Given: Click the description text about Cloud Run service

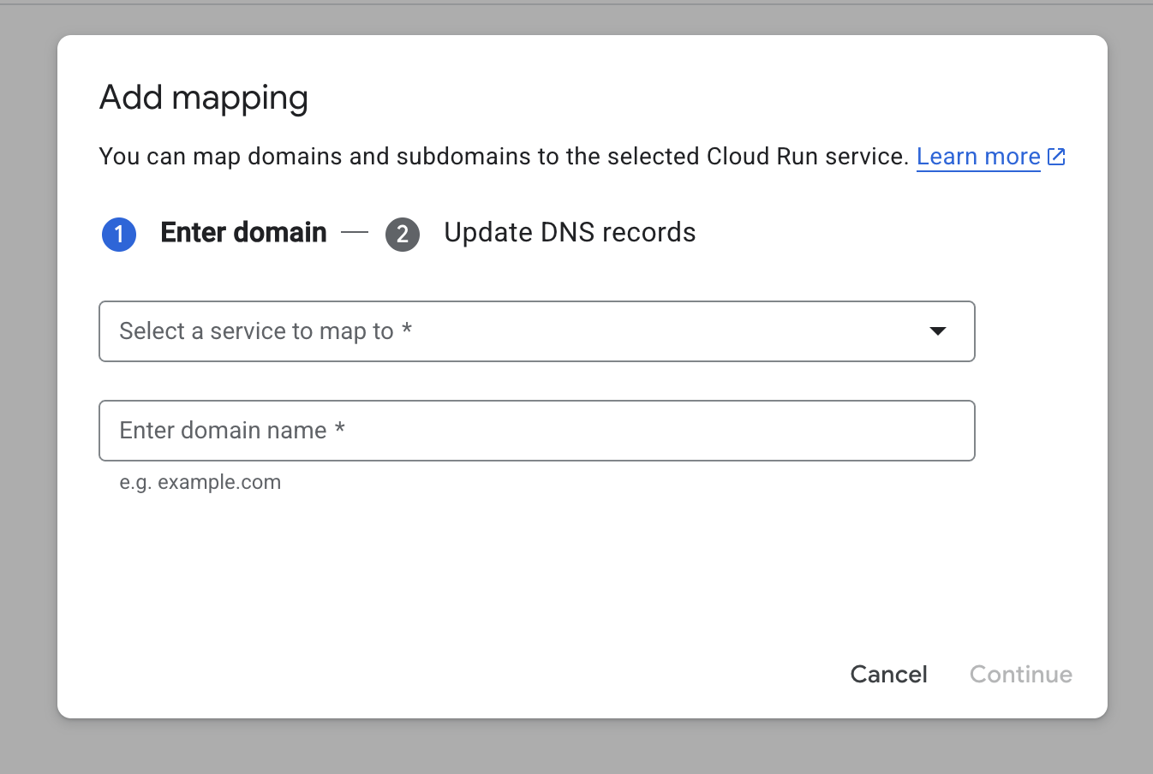Looking at the screenshot, I should click(x=503, y=157).
